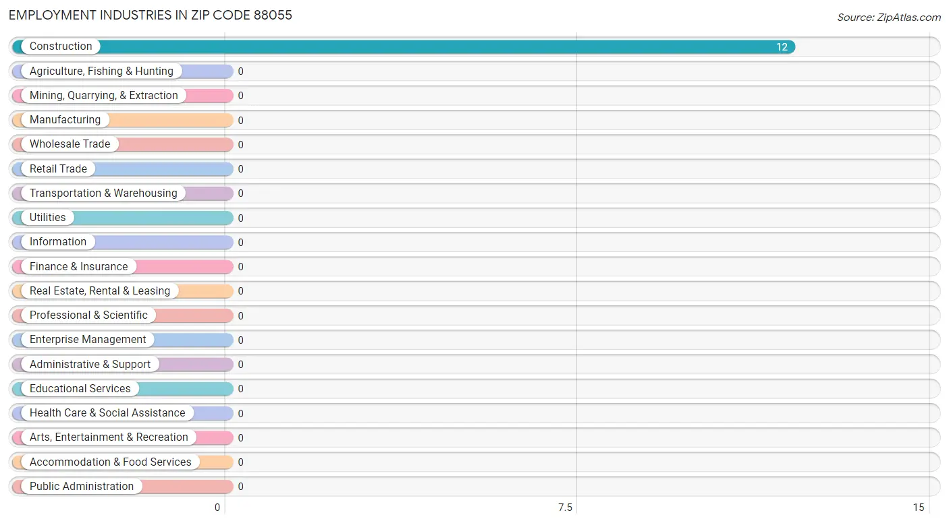Click the Retail Trade label
Screen dimensions: 949x523
(x=58, y=168)
